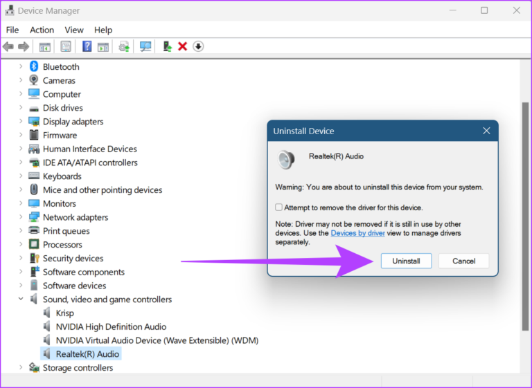Click the blue Help toolbar icon

click(87, 46)
